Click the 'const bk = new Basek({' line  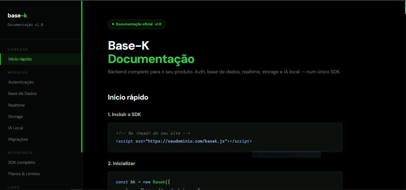point(143,182)
